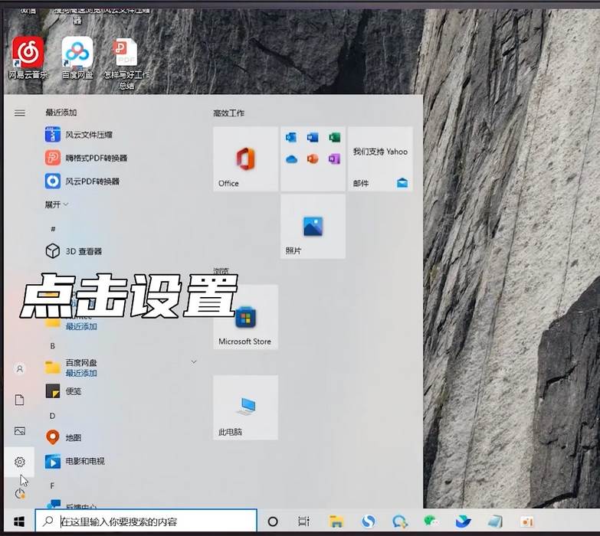Click the Windows Start button

pos(18,521)
